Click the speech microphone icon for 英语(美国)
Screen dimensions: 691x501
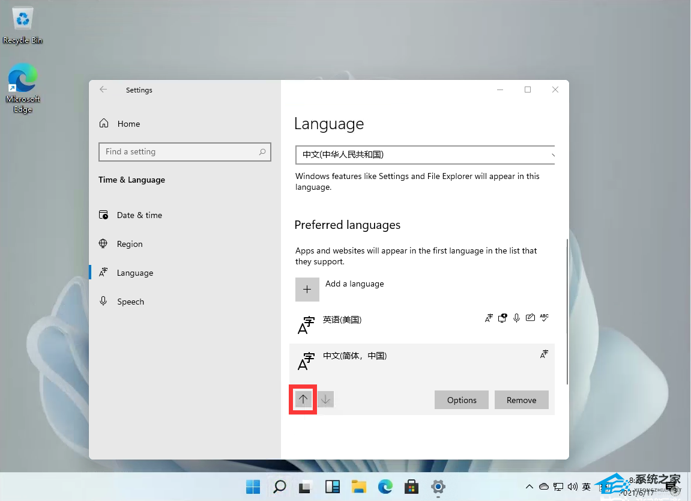pyautogui.click(x=516, y=318)
